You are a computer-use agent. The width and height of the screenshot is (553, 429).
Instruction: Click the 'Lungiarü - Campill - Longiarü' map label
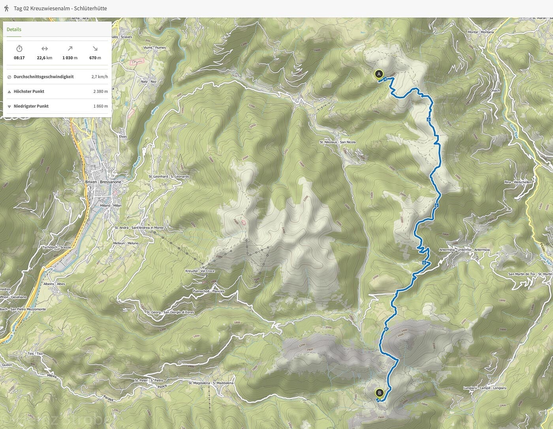485,388
